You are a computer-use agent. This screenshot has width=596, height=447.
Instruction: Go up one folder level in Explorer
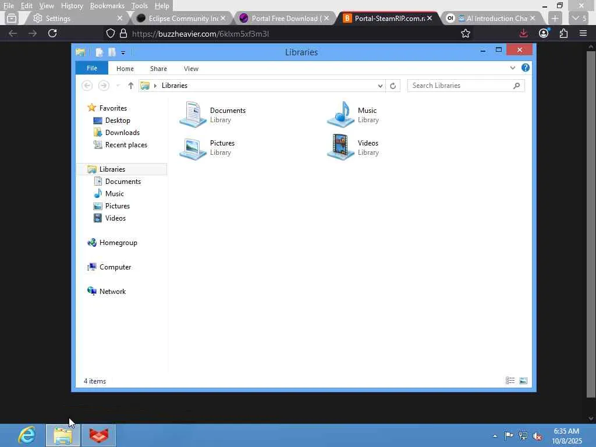(x=131, y=86)
